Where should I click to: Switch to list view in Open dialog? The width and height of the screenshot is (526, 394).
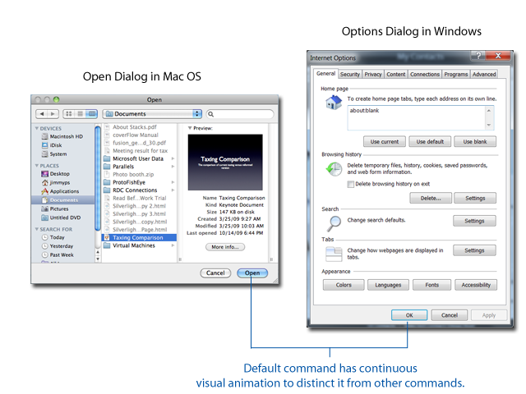point(81,114)
